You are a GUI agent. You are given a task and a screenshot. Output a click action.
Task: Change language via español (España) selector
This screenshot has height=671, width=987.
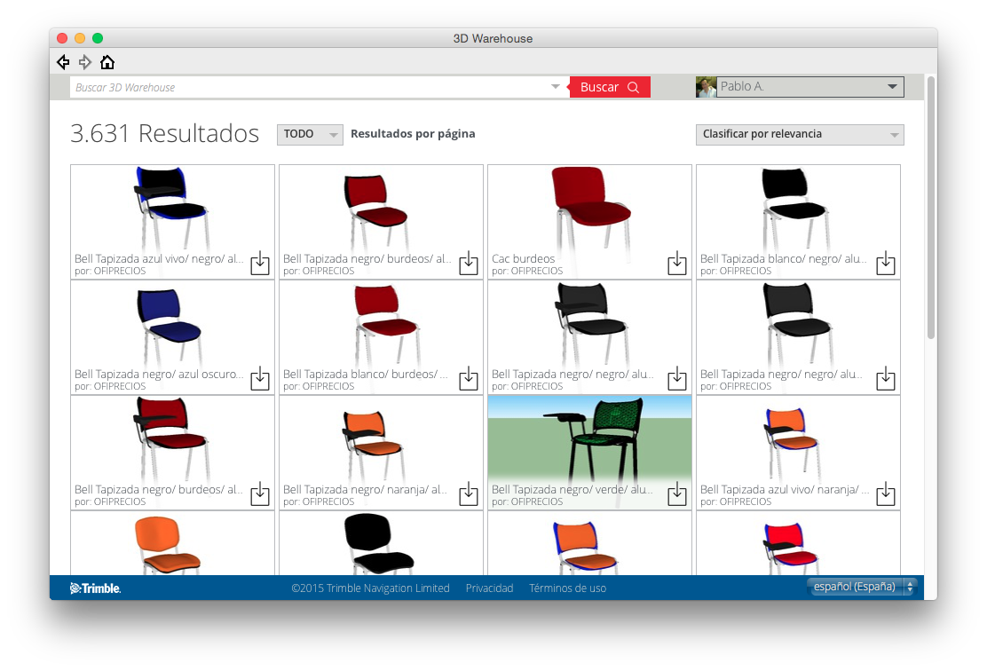[x=861, y=587]
